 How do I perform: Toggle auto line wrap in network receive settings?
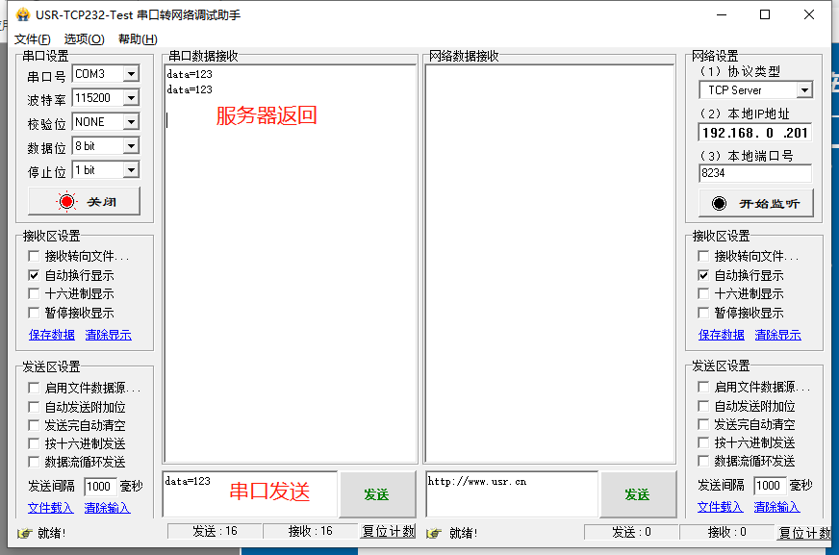pos(704,276)
